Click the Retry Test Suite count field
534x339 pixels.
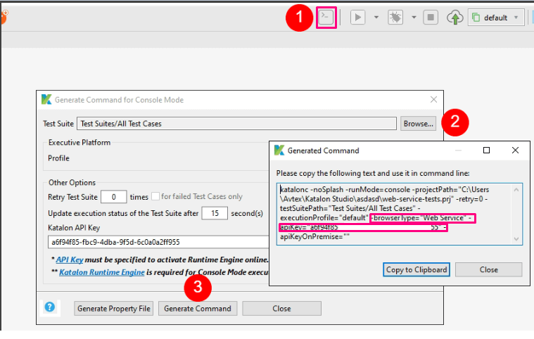pos(114,197)
